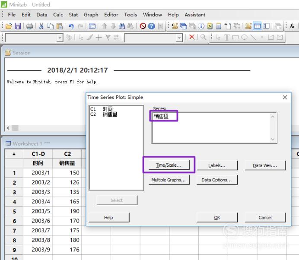Select worksheet row header 7
Viewport: 299px width, 260px height.
14,231
